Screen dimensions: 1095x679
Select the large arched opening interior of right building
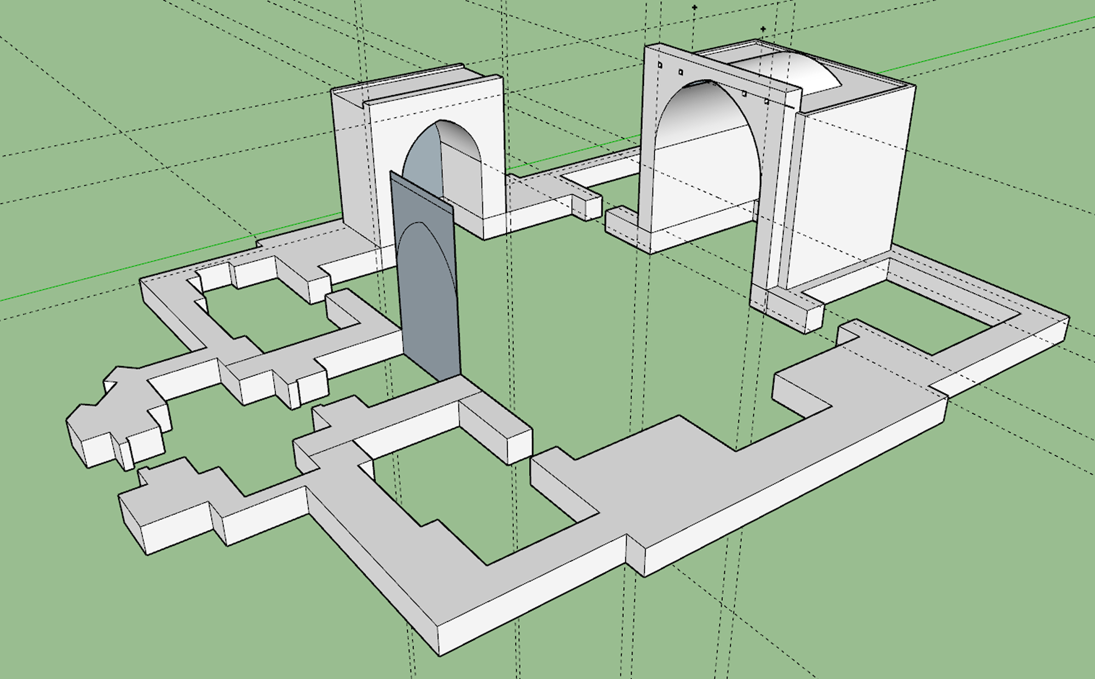click(x=706, y=159)
